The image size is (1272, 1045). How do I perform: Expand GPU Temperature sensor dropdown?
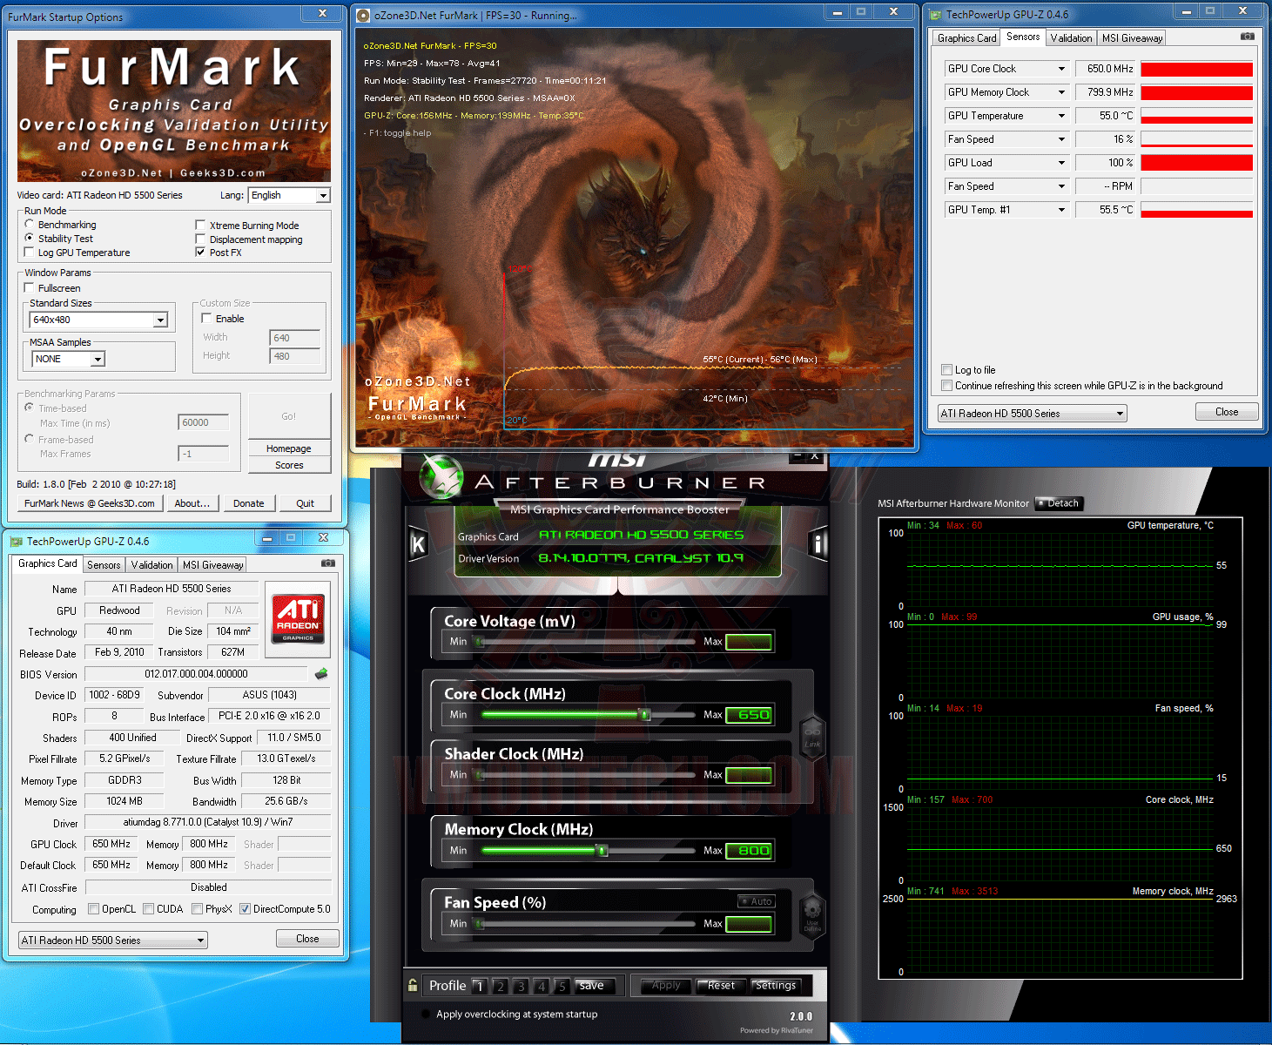point(1061,116)
